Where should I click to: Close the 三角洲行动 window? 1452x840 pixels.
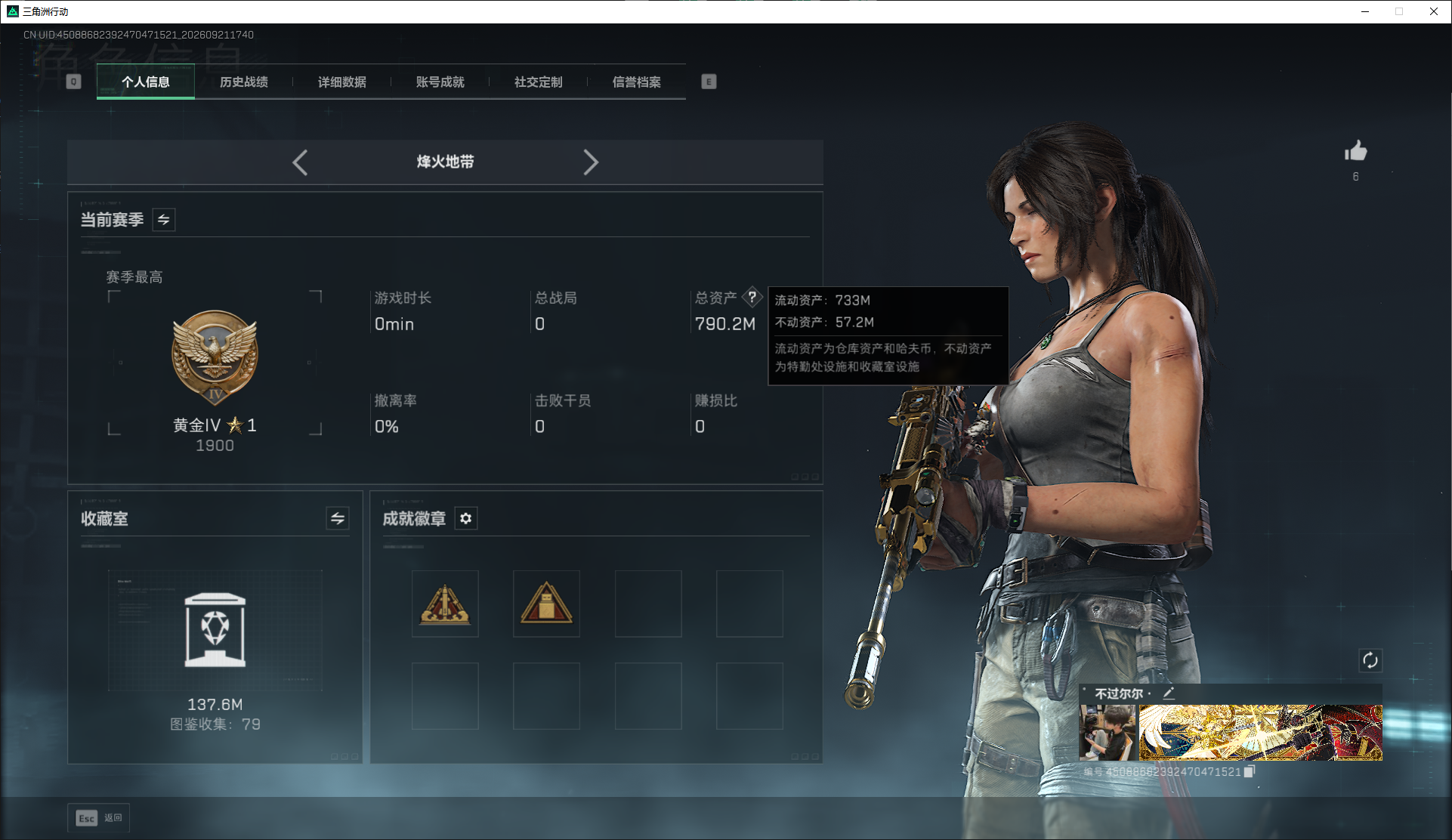click(x=1433, y=11)
